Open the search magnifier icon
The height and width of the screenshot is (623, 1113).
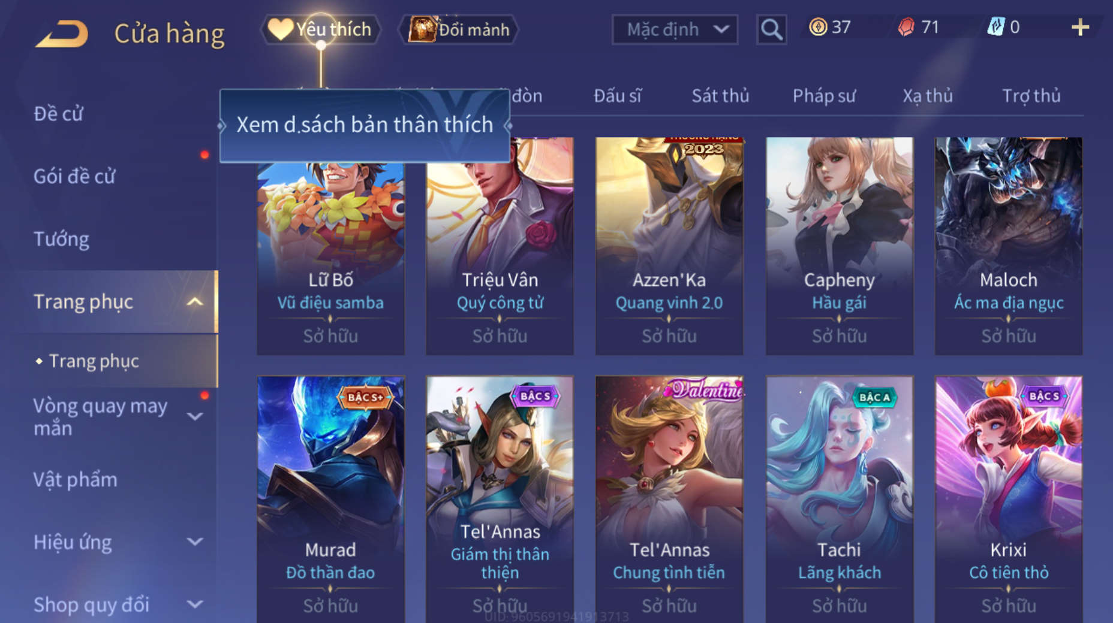[x=771, y=29]
